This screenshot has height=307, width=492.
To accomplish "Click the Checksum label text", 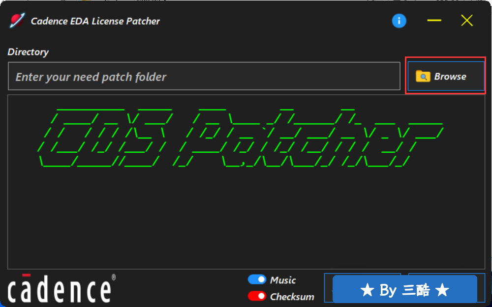I will [292, 296].
